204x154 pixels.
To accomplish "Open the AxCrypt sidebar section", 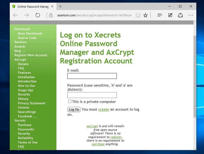I will 20,60.
